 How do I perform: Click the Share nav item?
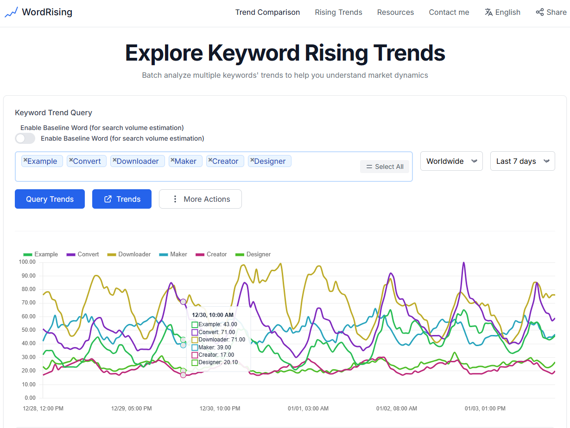click(x=551, y=12)
